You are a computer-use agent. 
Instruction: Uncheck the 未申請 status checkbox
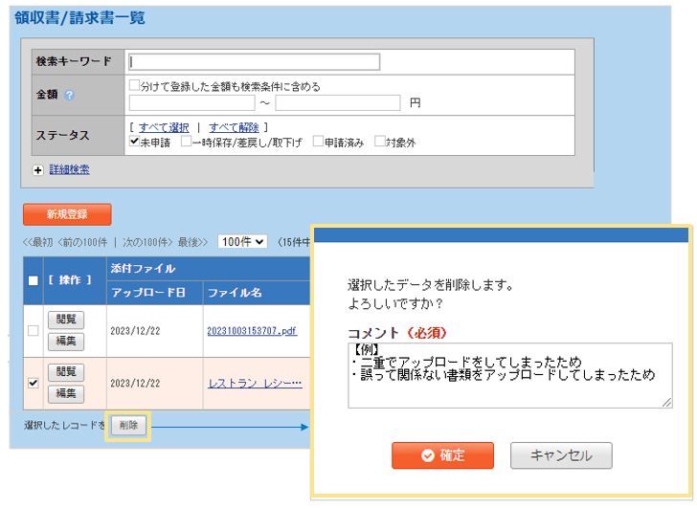(135, 142)
